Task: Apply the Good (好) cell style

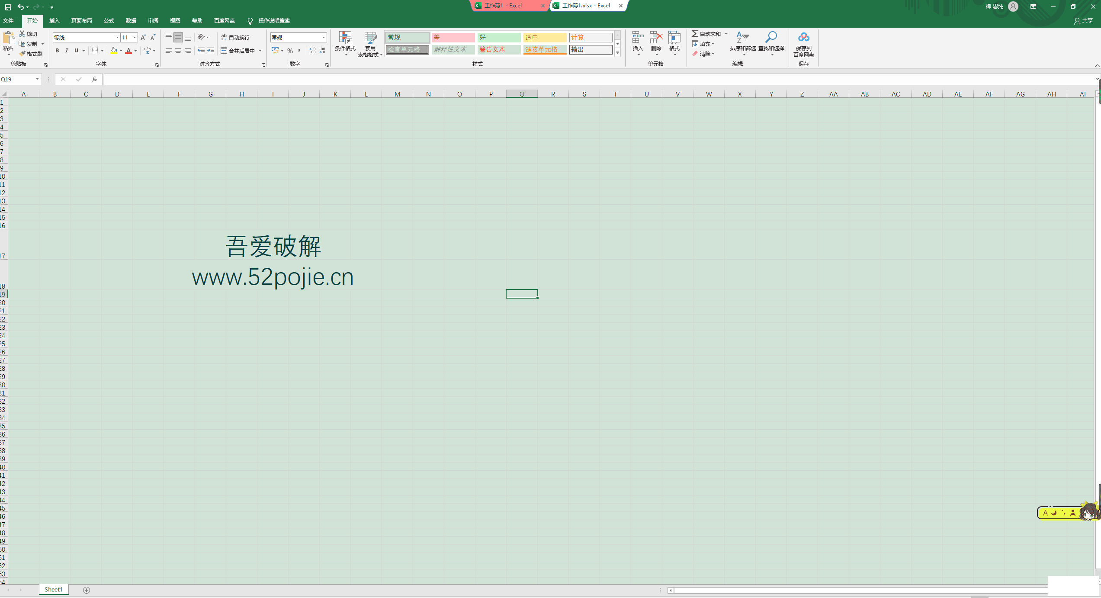Action: 499,38
